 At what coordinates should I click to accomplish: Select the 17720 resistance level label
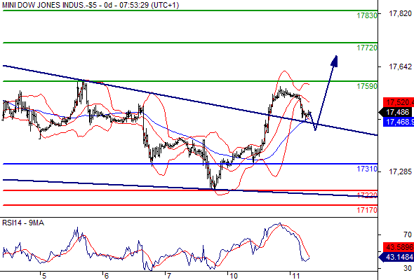point(367,48)
